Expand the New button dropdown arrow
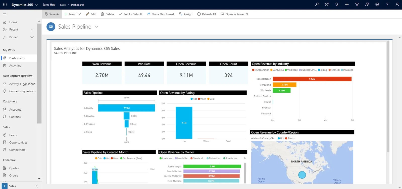 79,14
